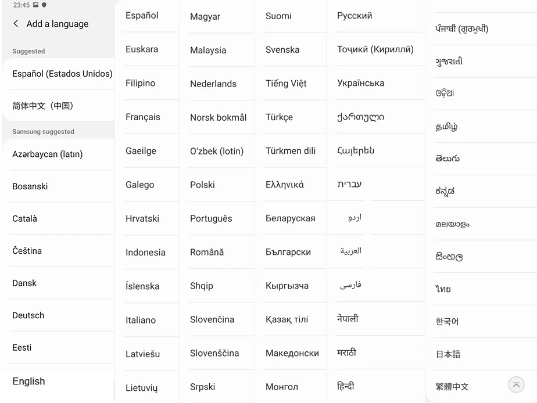The image size is (537, 403).
Task: Select Ελληνικά from the list
Action: coord(285,185)
